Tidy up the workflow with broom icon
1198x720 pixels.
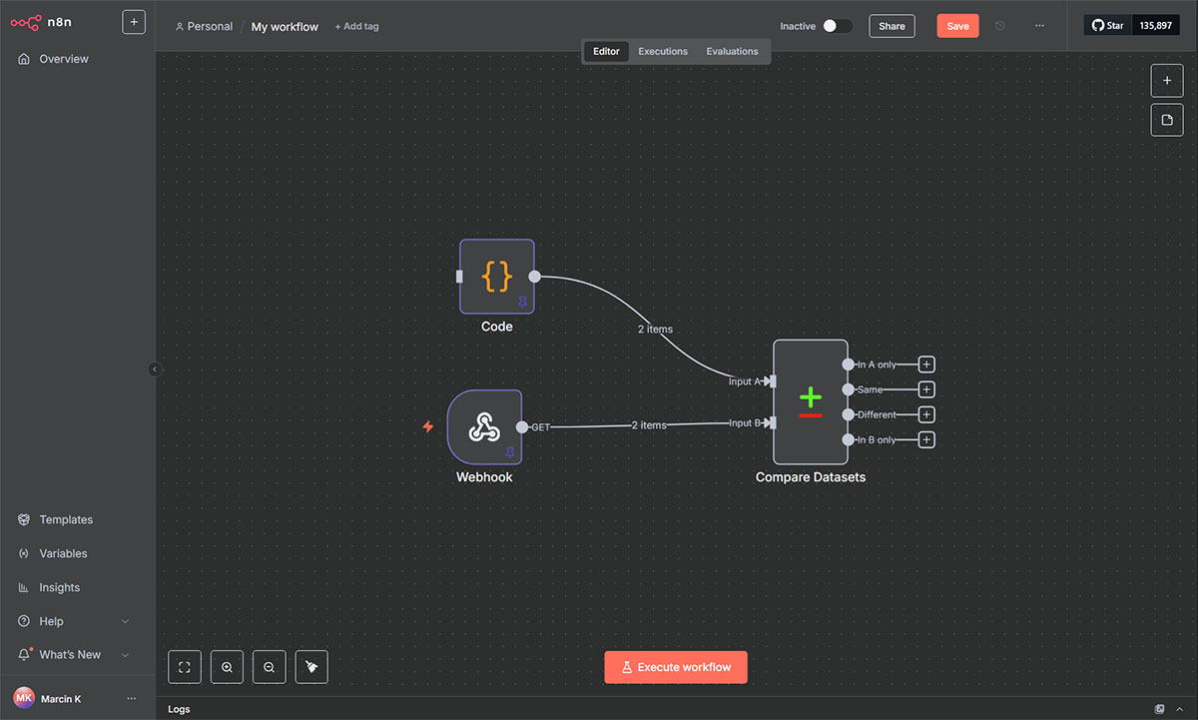coord(311,667)
